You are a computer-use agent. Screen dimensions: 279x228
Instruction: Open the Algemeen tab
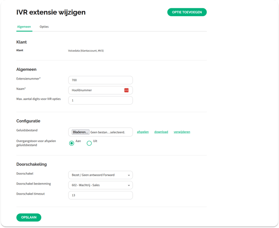click(x=24, y=27)
